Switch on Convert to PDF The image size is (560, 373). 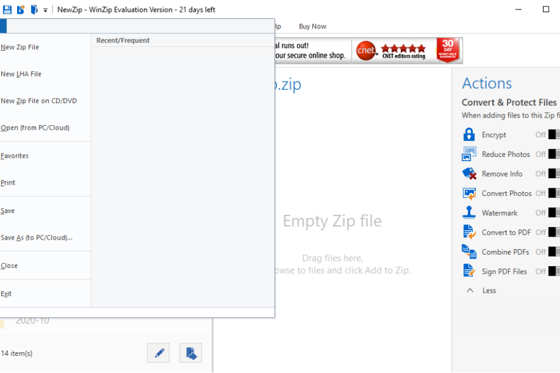click(x=554, y=232)
